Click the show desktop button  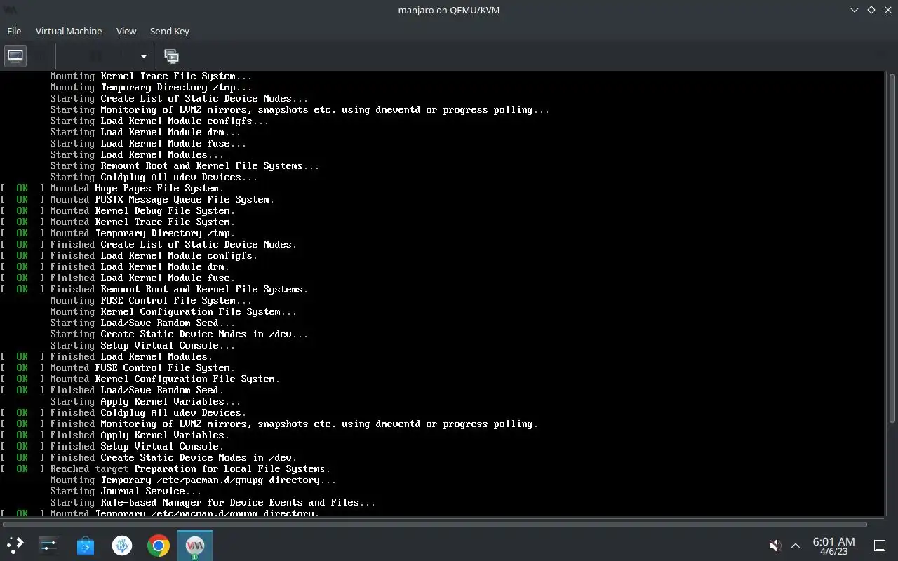[879, 545]
